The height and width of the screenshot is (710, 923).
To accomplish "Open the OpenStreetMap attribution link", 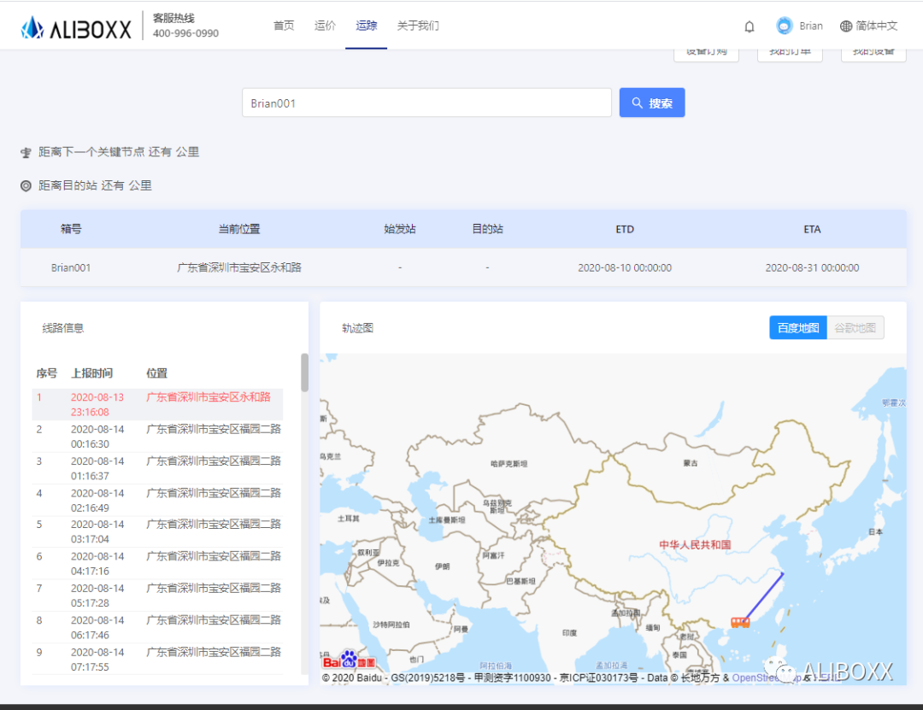I will pyautogui.click(x=764, y=678).
